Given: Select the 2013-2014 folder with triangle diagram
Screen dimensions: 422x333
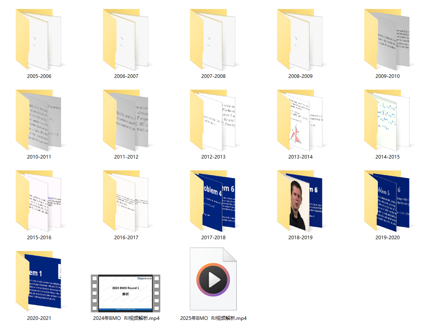Looking at the screenshot, I should coord(300,120).
